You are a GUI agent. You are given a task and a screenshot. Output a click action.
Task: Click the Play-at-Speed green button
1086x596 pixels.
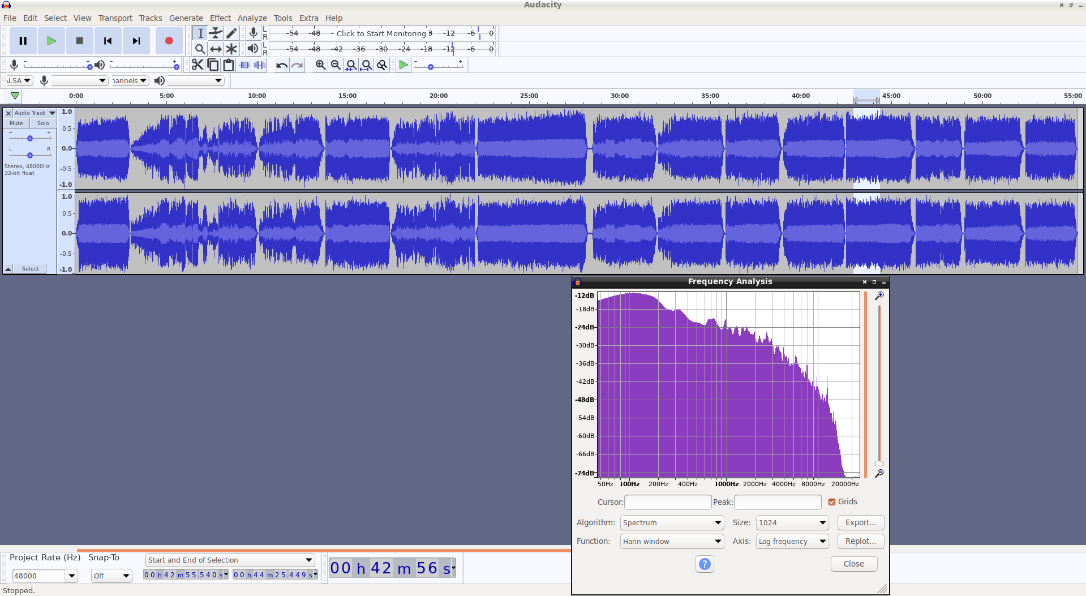coord(403,65)
